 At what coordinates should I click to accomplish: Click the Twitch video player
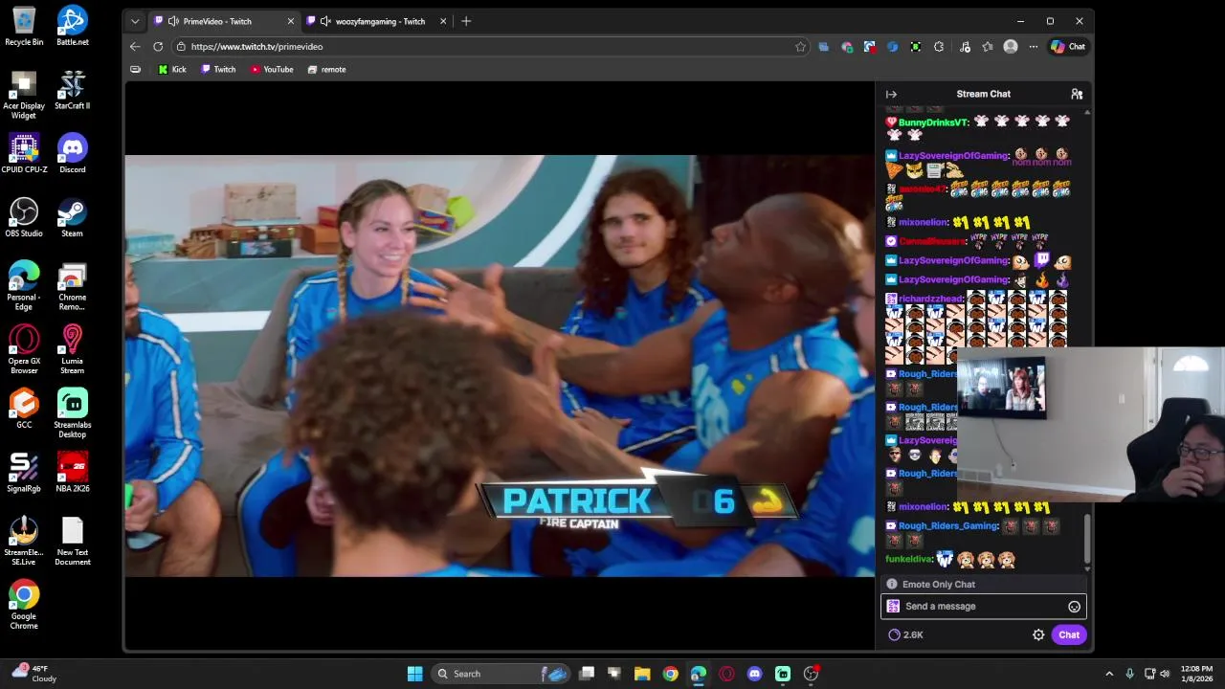[x=500, y=366]
